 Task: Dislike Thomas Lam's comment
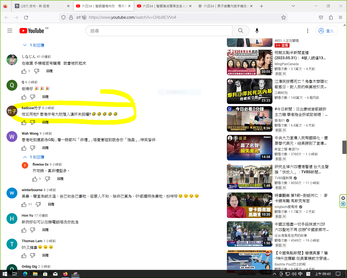coord(33,255)
